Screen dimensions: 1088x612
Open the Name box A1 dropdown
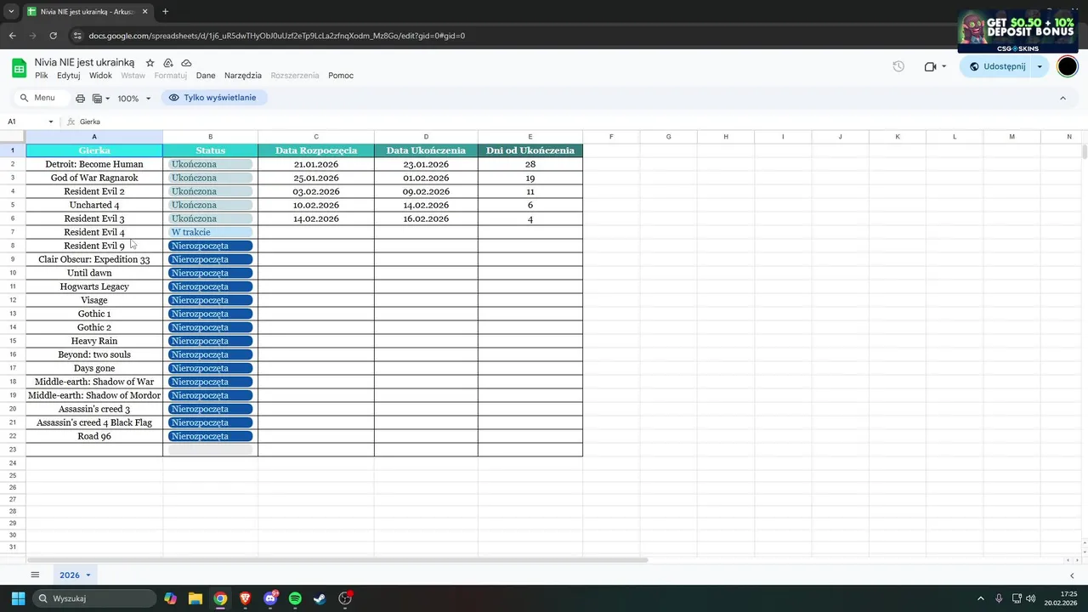pos(50,122)
